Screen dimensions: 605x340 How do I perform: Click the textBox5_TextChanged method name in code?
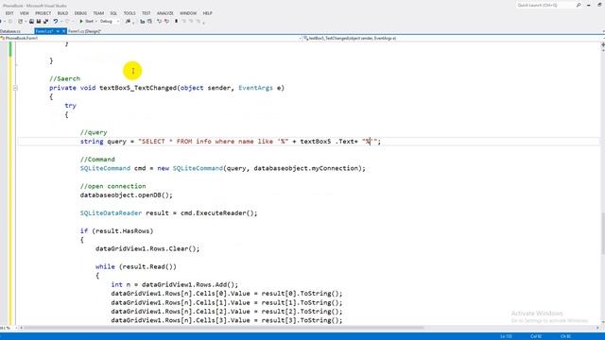pos(138,88)
